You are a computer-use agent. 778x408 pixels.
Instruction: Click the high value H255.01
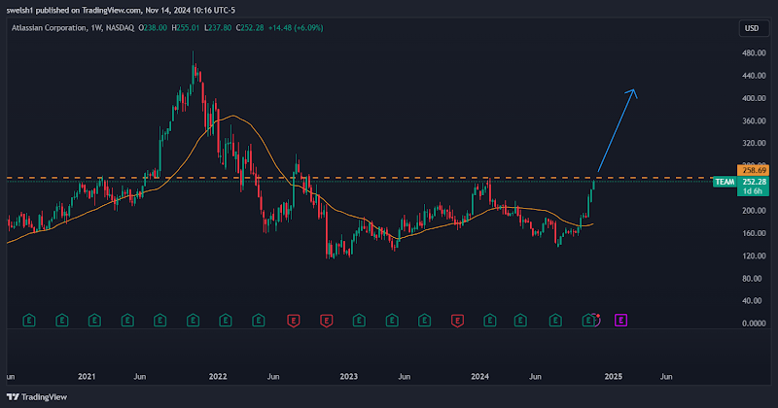click(186, 28)
